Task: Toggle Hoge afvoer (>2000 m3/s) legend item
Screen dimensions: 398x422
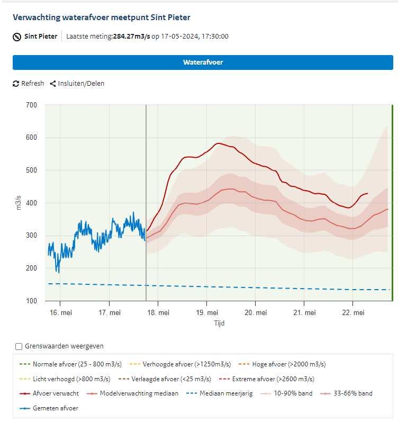Action: 282,364
